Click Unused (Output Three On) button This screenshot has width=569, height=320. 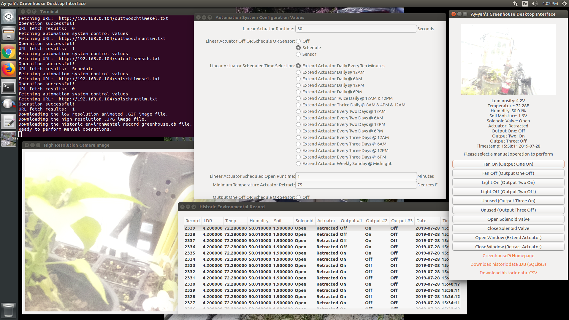tap(508, 201)
